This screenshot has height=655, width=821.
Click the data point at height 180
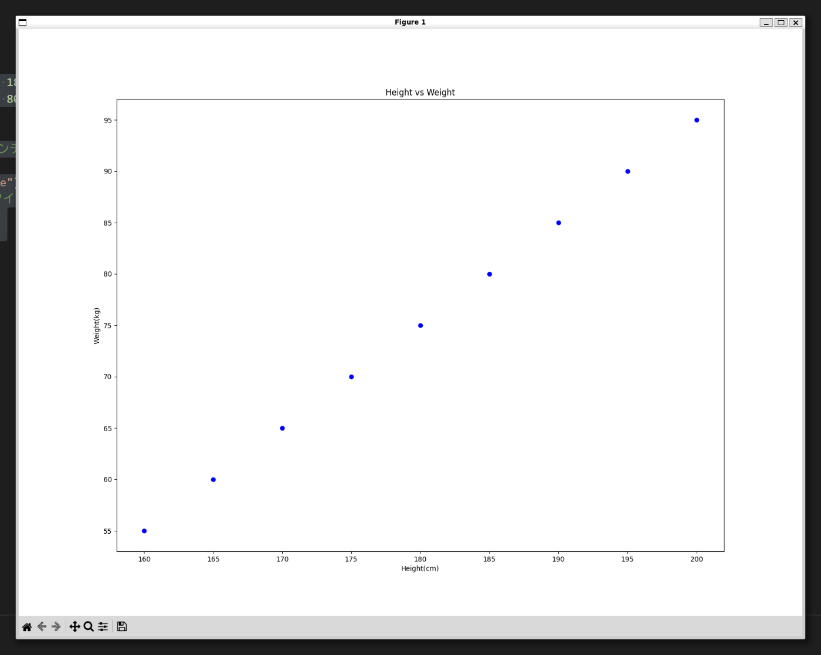pyautogui.click(x=420, y=326)
